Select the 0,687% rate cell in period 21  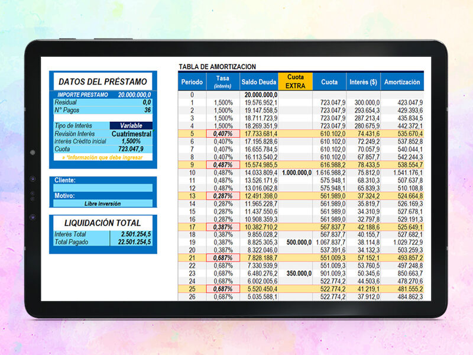[x=223, y=258]
